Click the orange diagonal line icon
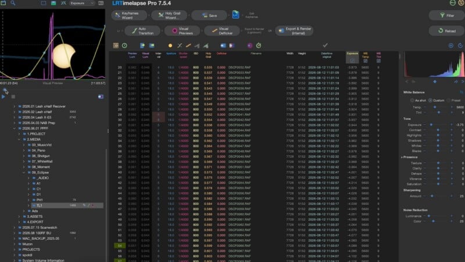 point(188,45)
